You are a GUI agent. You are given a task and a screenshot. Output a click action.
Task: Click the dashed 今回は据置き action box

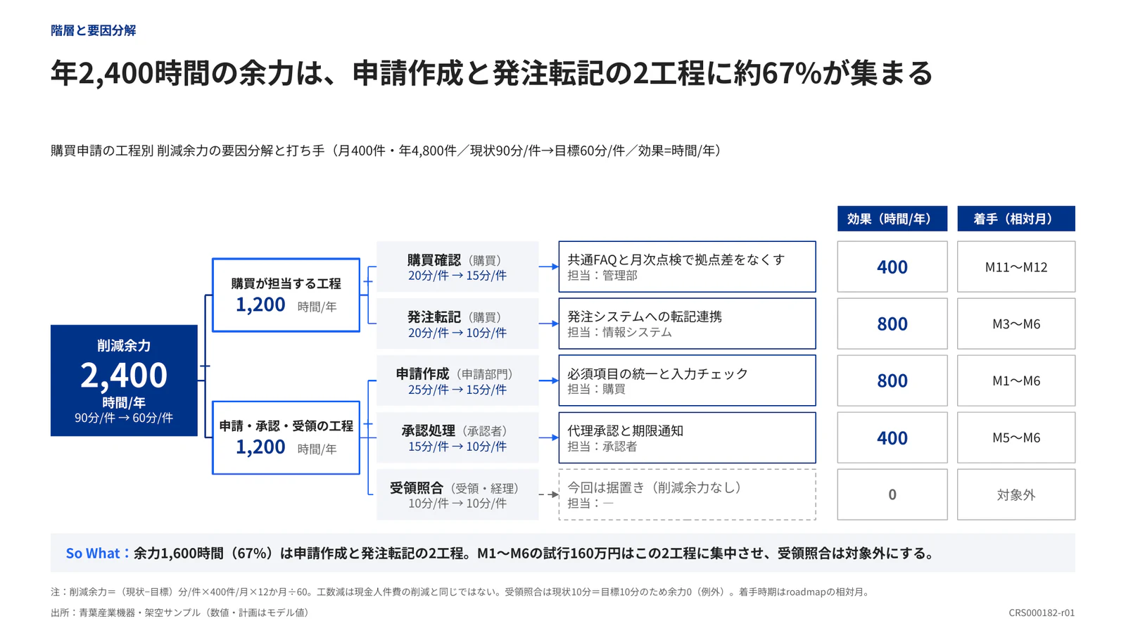pos(687,494)
